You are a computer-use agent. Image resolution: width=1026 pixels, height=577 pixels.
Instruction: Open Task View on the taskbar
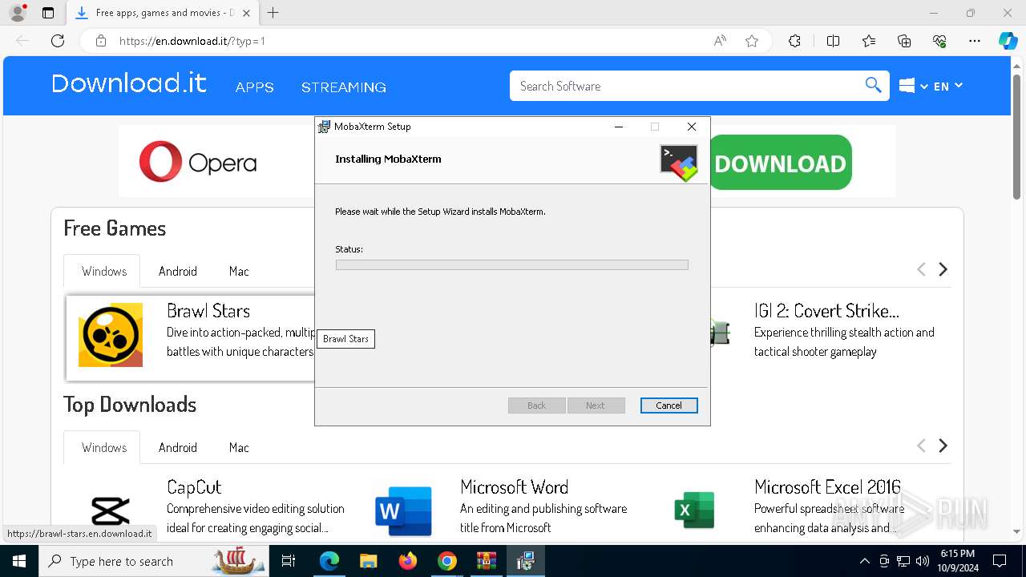pyautogui.click(x=289, y=561)
